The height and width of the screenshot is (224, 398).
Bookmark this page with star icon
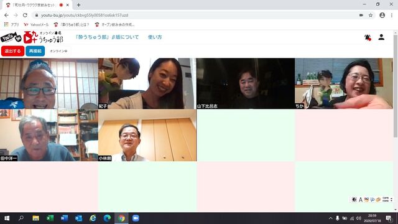pyautogui.click(x=371, y=15)
